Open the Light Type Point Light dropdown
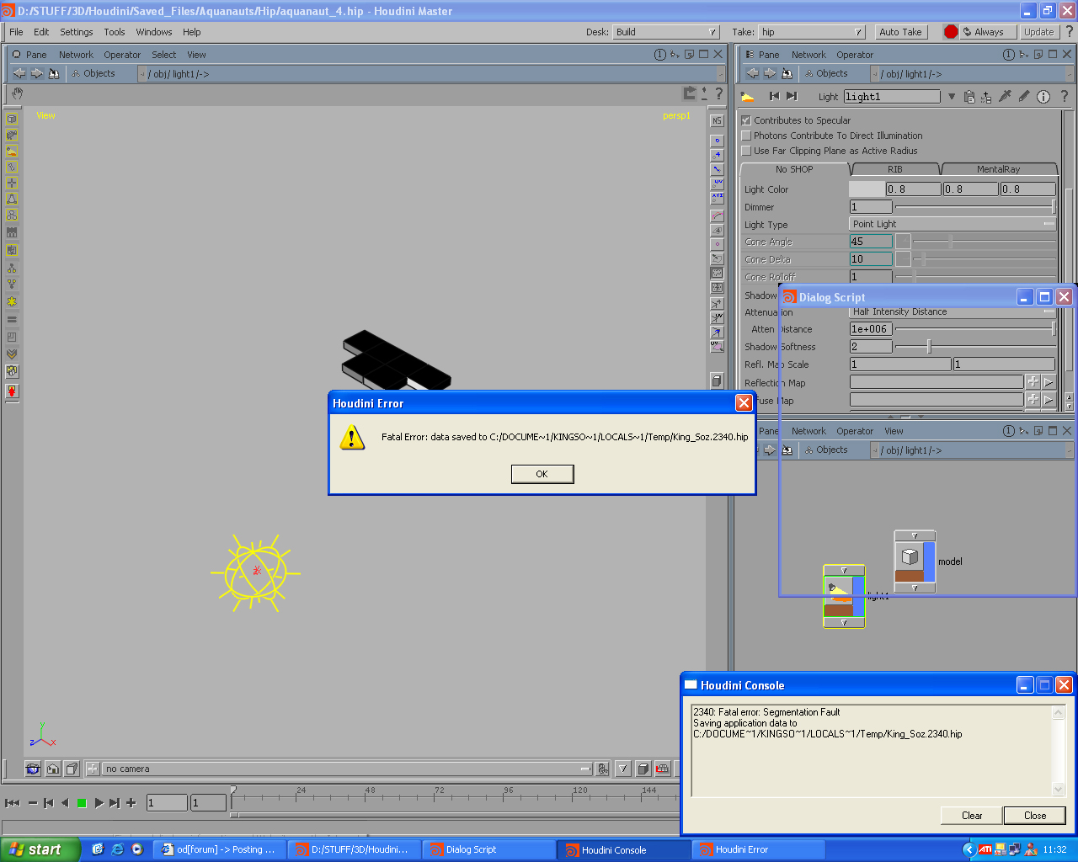 click(x=953, y=224)
